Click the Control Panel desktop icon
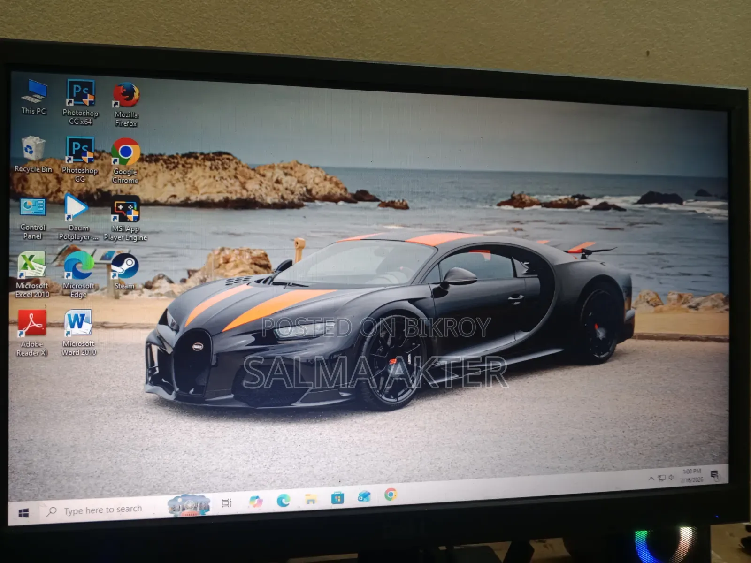 [x=33, y=219]
